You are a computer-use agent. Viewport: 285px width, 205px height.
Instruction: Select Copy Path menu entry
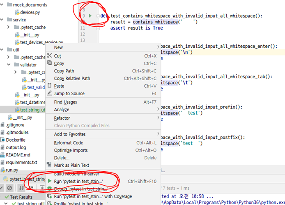pos(103,71)
